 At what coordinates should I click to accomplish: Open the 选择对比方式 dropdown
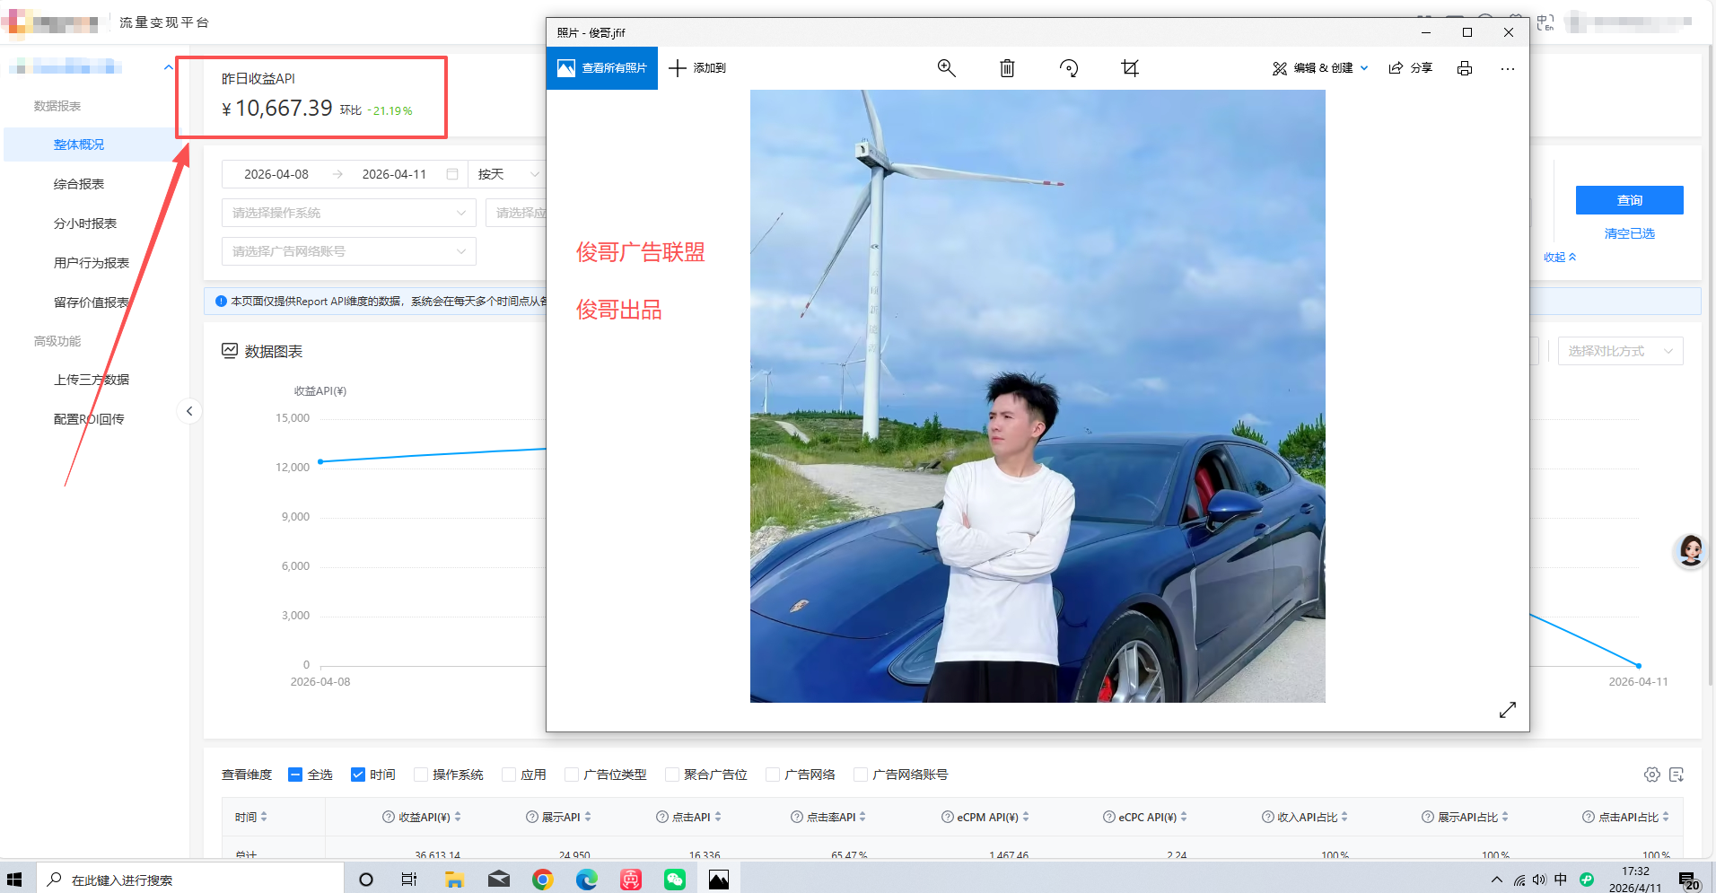pos(1620,351)
